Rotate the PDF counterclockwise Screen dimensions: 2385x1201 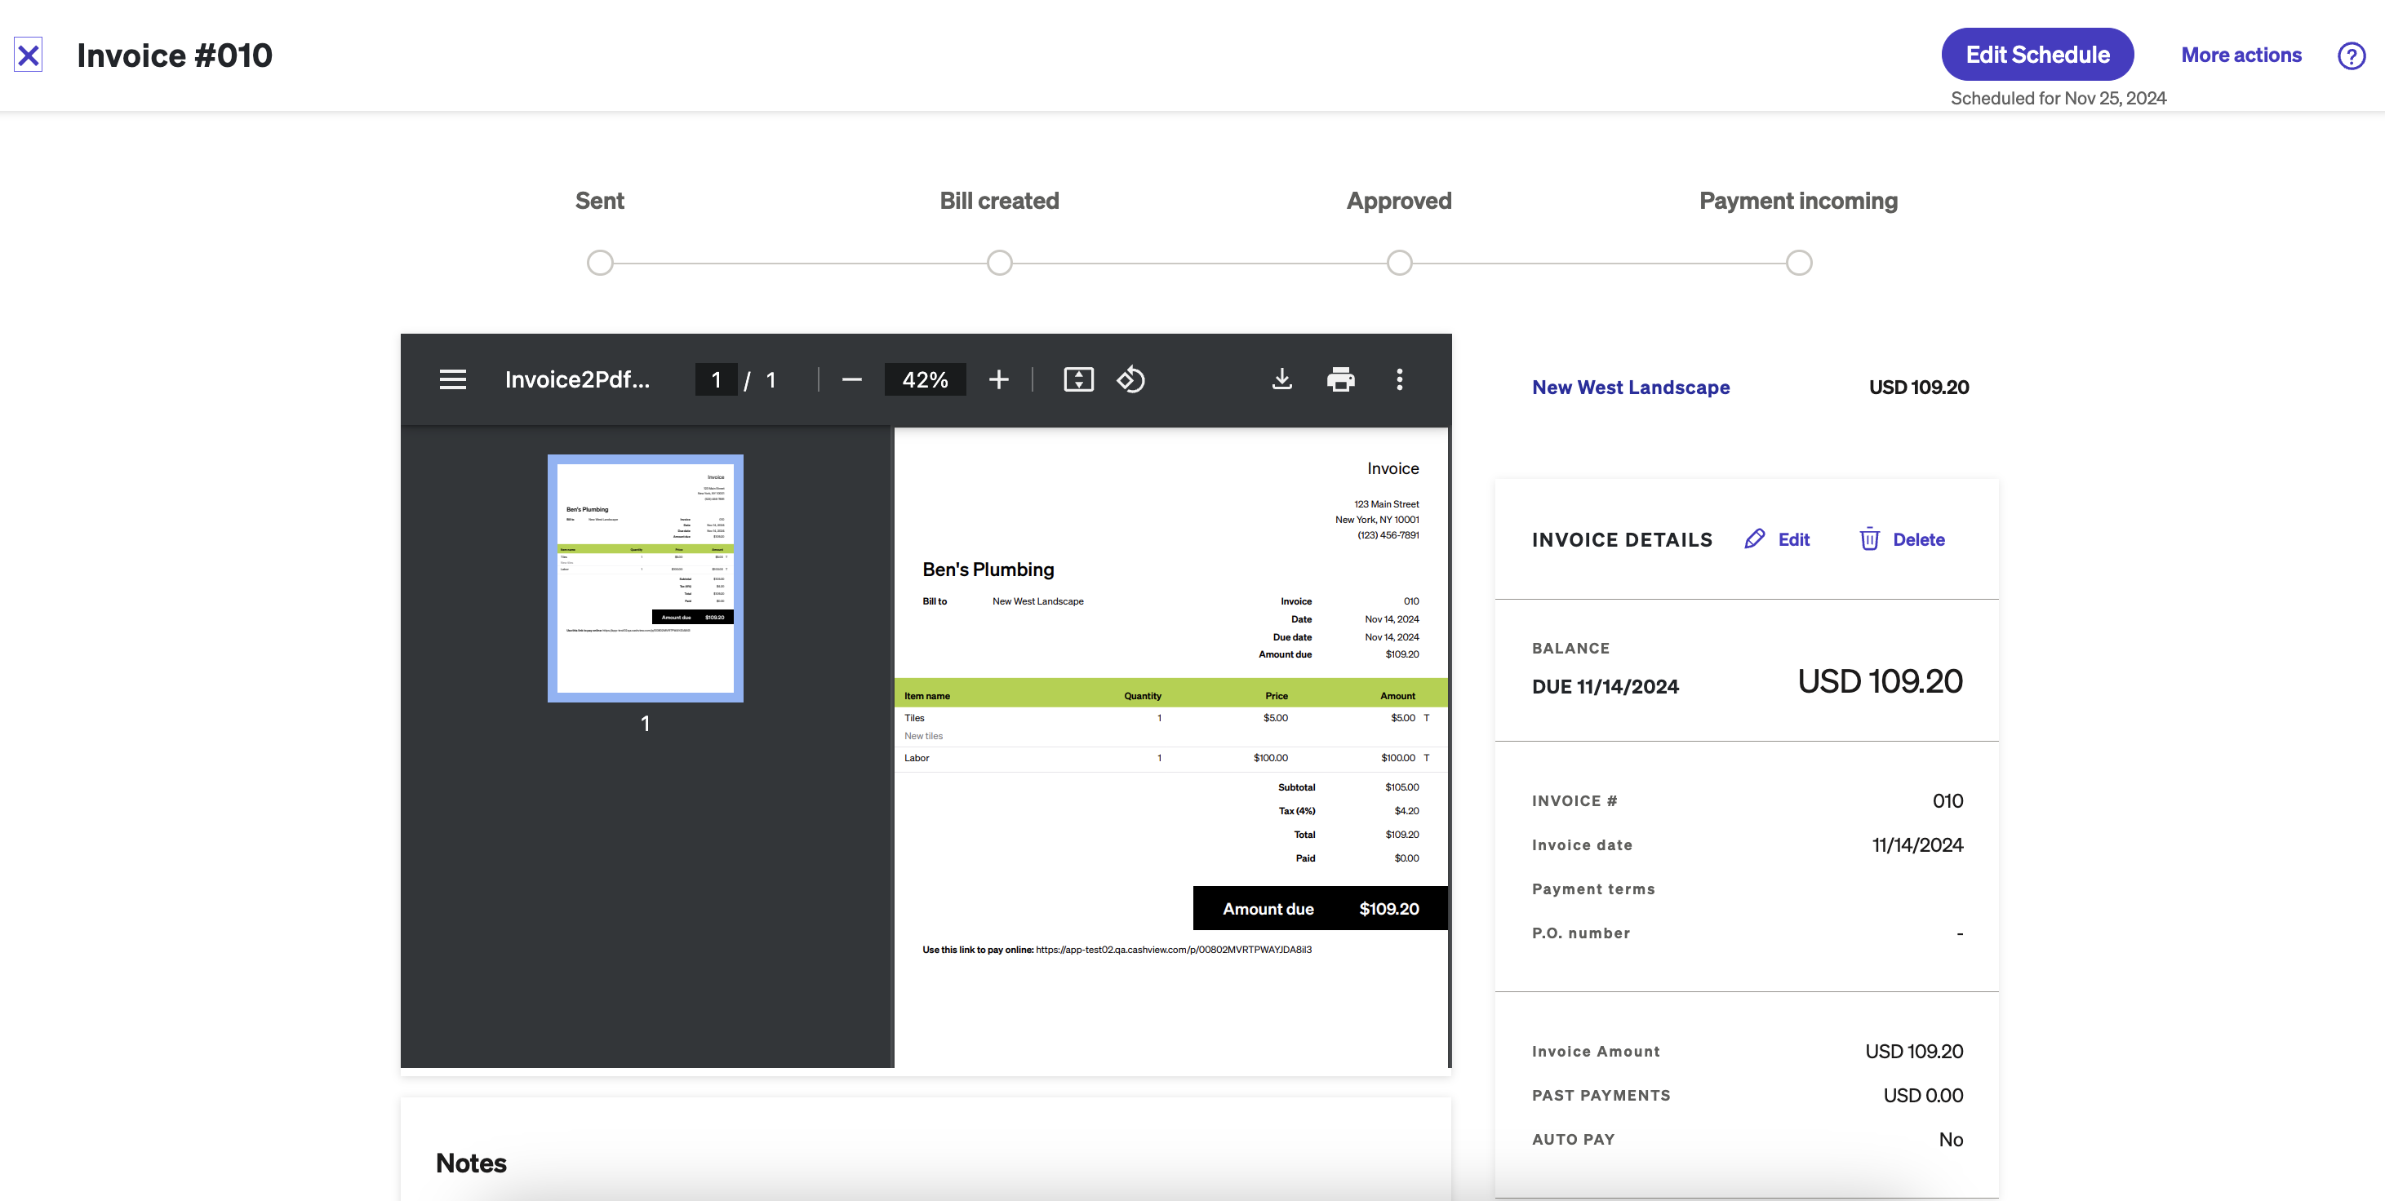coord(1130,379)
